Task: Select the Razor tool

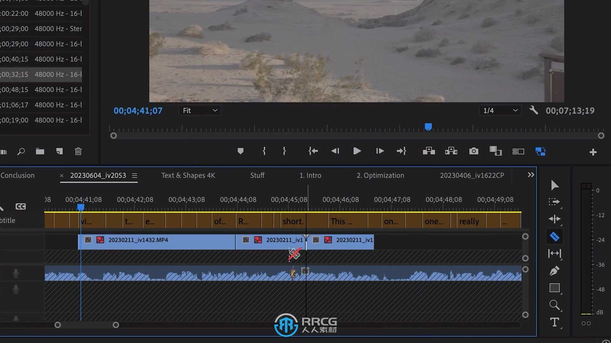Action: click(x=555, y=237)
